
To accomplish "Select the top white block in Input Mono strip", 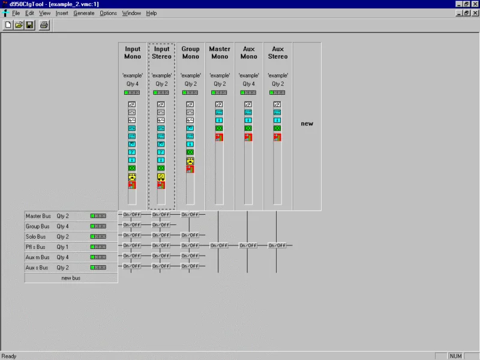I will point(132,104).
